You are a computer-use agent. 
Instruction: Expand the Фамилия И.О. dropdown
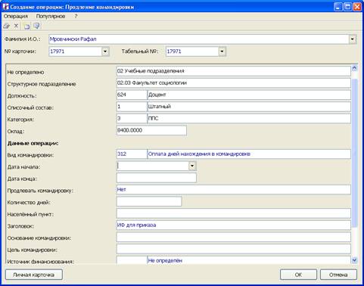(x=353, y=39)
